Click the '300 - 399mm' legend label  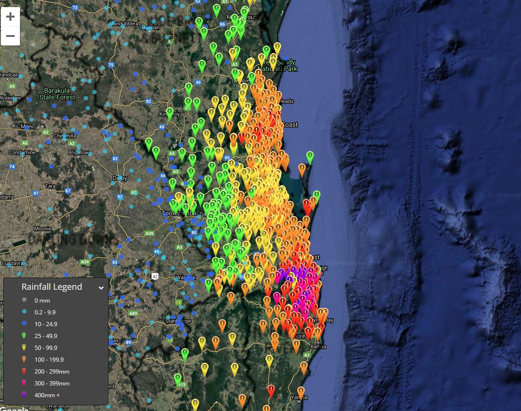(52, 384)
